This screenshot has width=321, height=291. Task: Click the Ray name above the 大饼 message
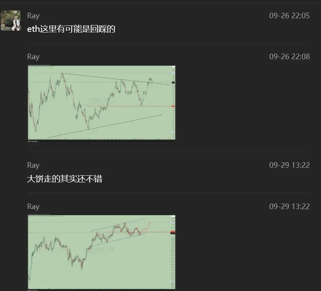[33, 165]
